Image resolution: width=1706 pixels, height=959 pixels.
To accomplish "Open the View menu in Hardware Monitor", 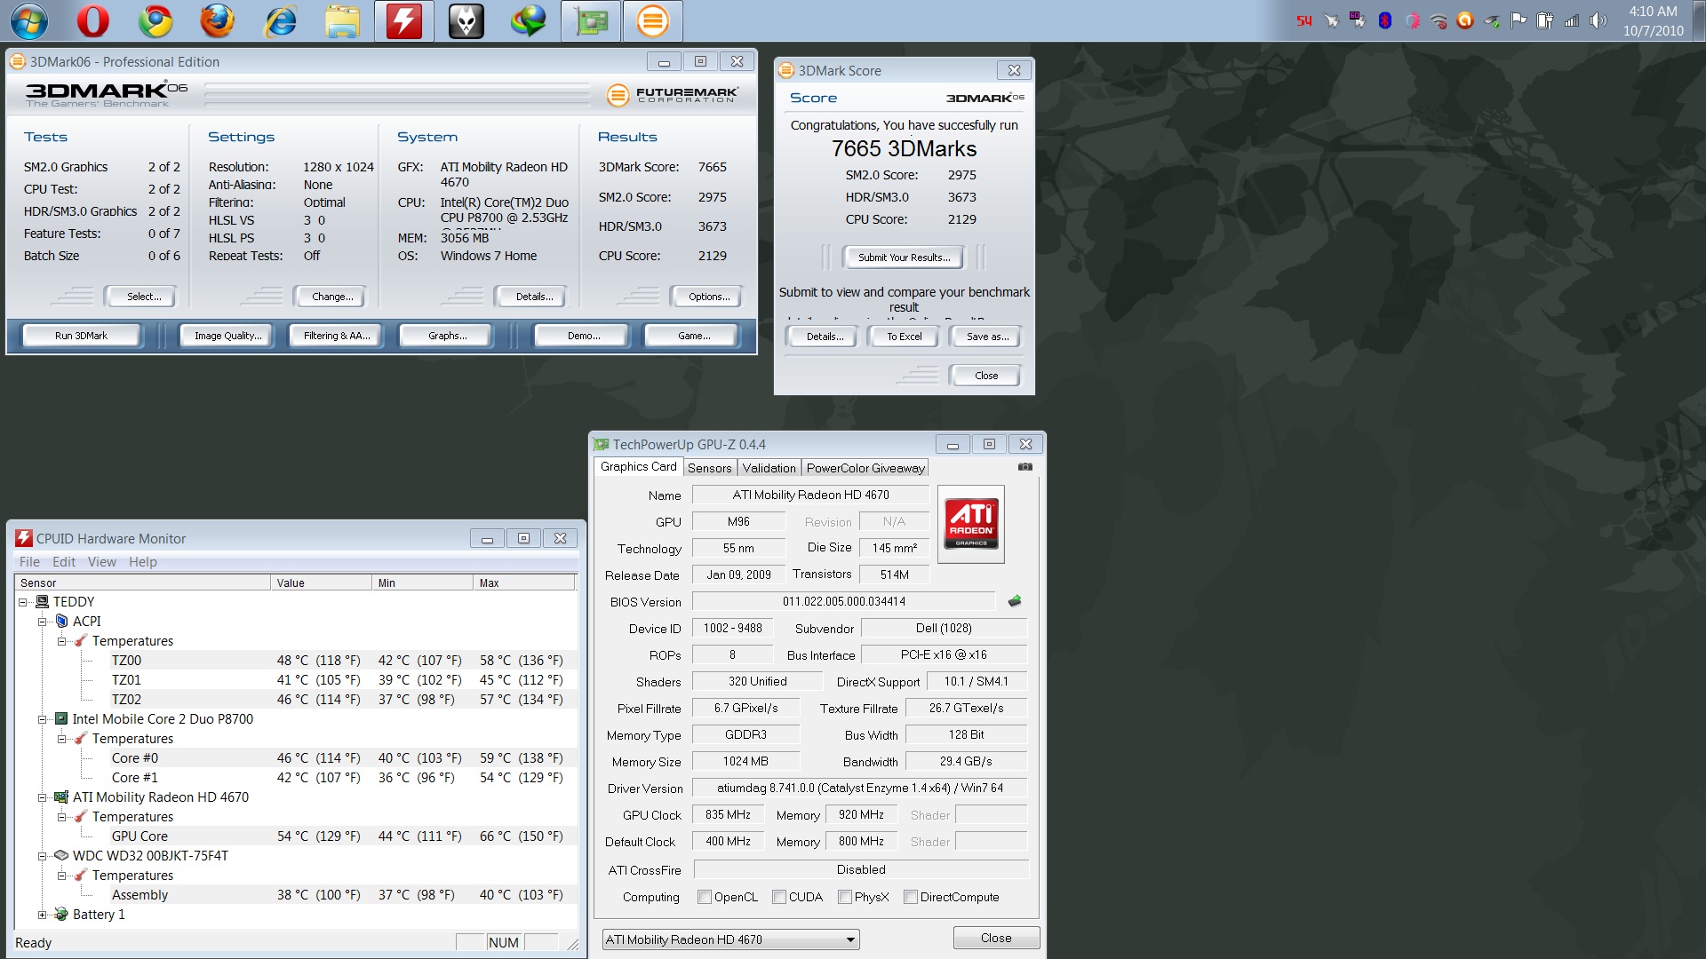I will point(101,562).
